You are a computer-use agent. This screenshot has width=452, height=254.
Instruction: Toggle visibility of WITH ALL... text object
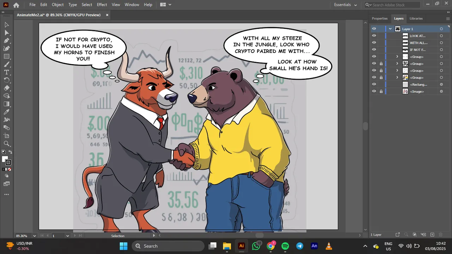[374, 43]
